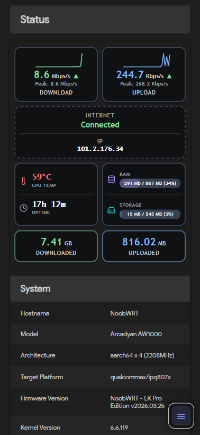The height and width of the screenshot is (435, 200).
Task: Click the IP address 101.2.176.34
Action: click(100, 149)
